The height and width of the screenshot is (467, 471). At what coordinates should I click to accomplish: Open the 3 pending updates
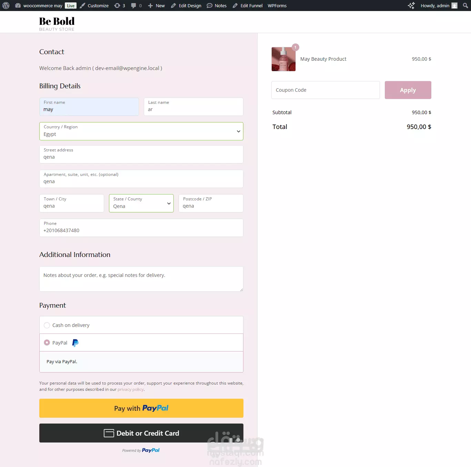120,6
